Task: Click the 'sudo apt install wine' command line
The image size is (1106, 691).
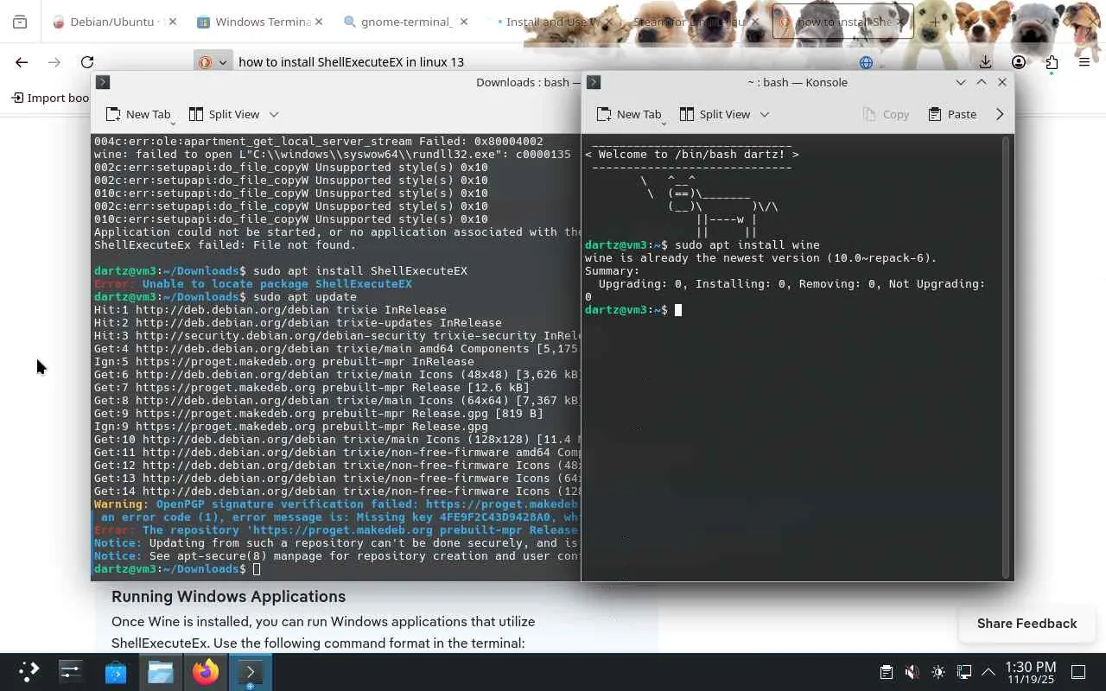Action: click(x=747, y=245)
